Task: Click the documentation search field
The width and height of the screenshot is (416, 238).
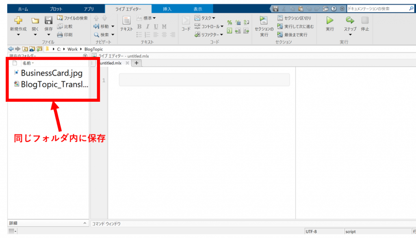Action: (377, 9)
